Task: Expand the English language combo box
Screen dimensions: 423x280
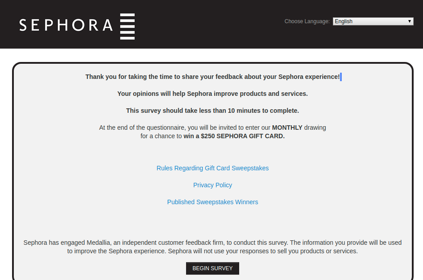Action: click(x=373, y=21)
